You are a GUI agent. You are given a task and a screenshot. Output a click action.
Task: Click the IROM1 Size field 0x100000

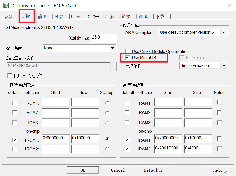(x=85, y=139)
